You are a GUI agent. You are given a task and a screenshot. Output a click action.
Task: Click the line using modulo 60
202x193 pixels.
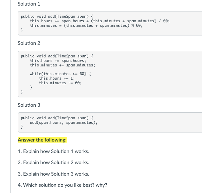pos(86,25)
